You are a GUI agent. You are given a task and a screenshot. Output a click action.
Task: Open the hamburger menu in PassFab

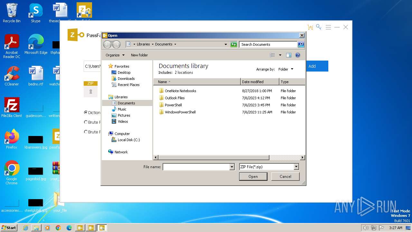[328, 27]
